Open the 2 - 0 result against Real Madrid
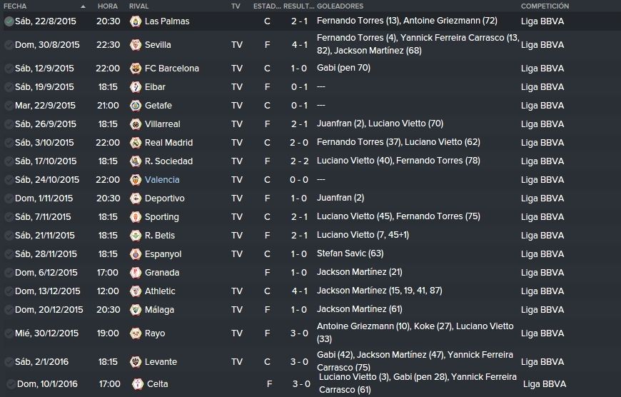Viewport: 621px width, 397px height. point(299,143)
